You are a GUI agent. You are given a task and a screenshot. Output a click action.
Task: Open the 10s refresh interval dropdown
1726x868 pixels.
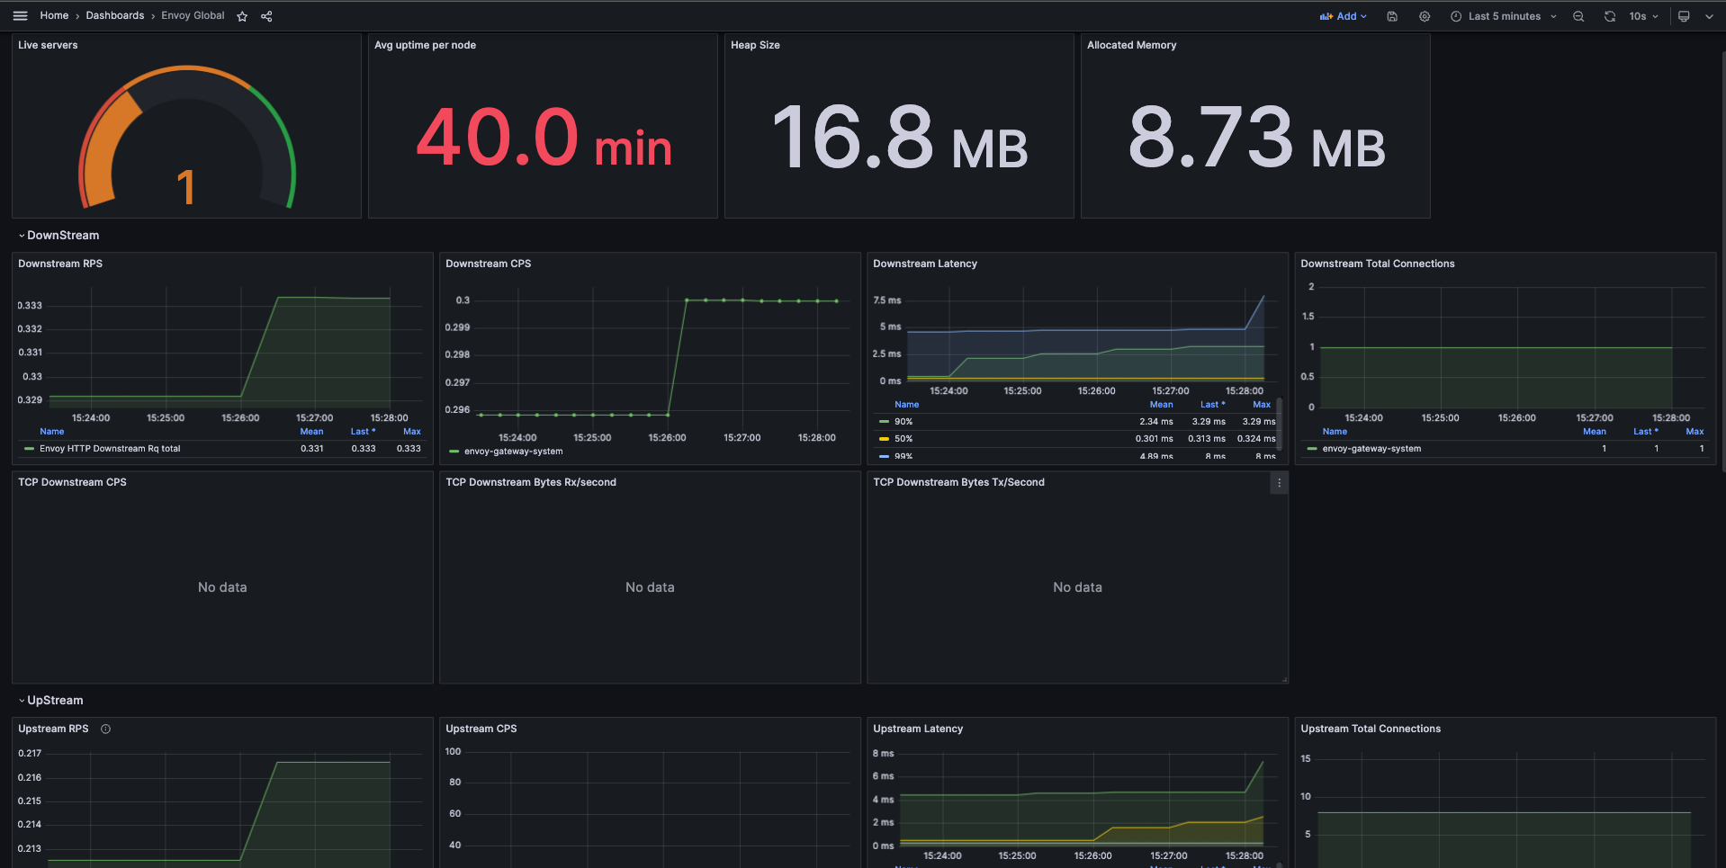click(x=1643, y=16)
